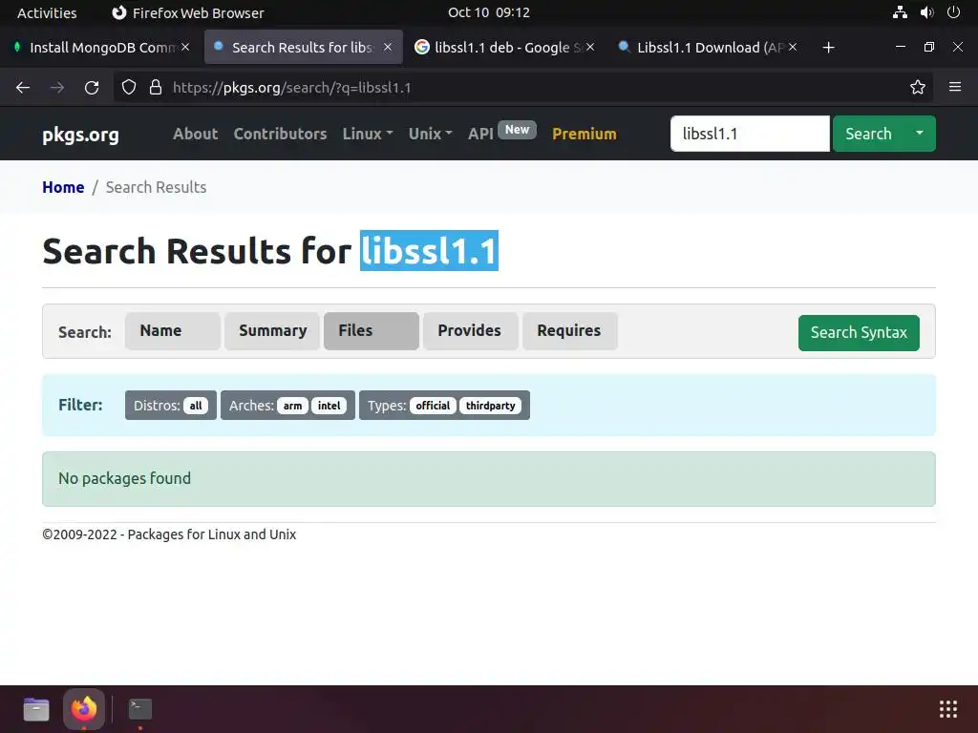Bookmark this page with the star
The image size is (978, 733).
(917, 87)
